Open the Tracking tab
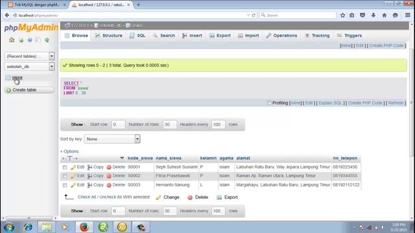The image size is (415, 233). (x=317, y=36)
